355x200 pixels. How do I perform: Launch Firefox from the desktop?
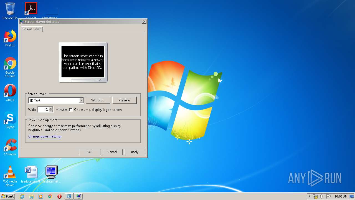(x=10, y=38)
